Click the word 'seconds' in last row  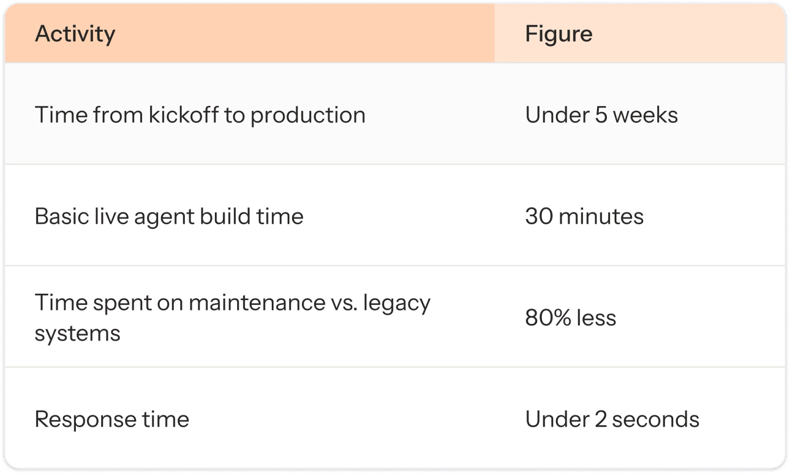655,419
